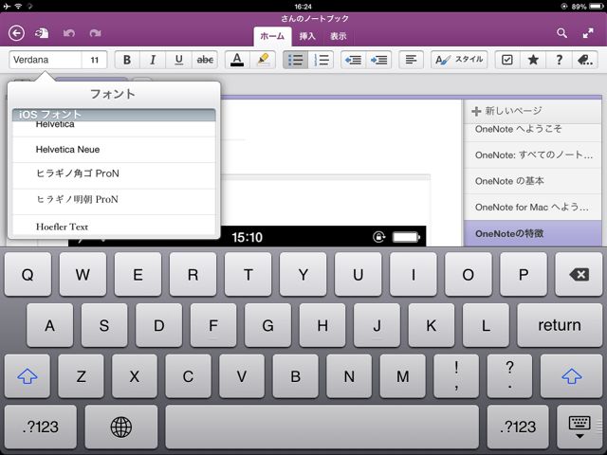The width and height of the screenshot is (607, 455).
Task: Open paragraph alignment options
Action: click(411, 60)
